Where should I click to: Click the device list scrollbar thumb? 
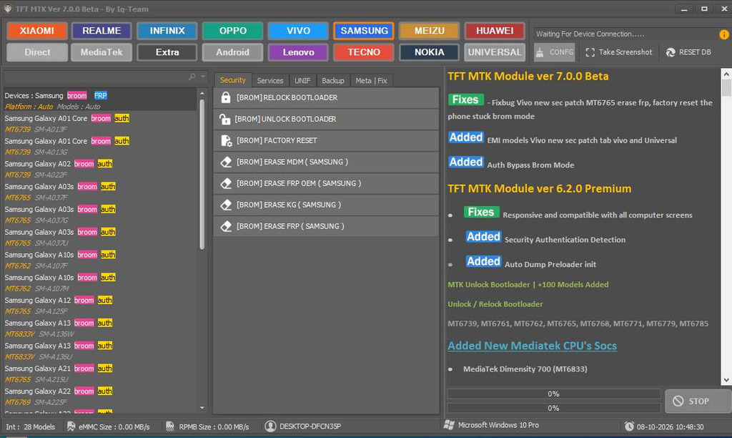pos(202,174)
